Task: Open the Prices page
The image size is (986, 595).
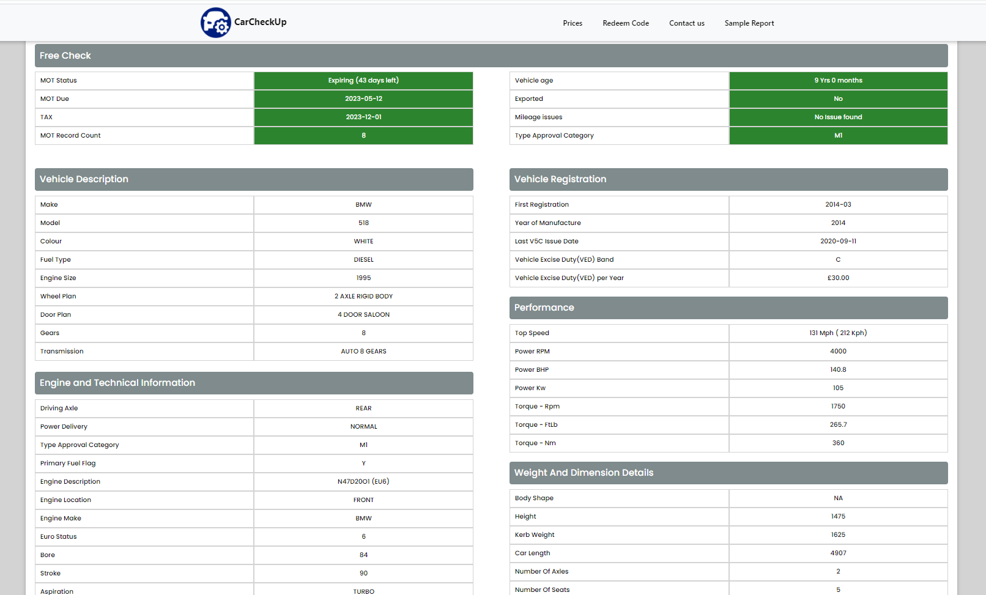Action: [x=573, y=23]
